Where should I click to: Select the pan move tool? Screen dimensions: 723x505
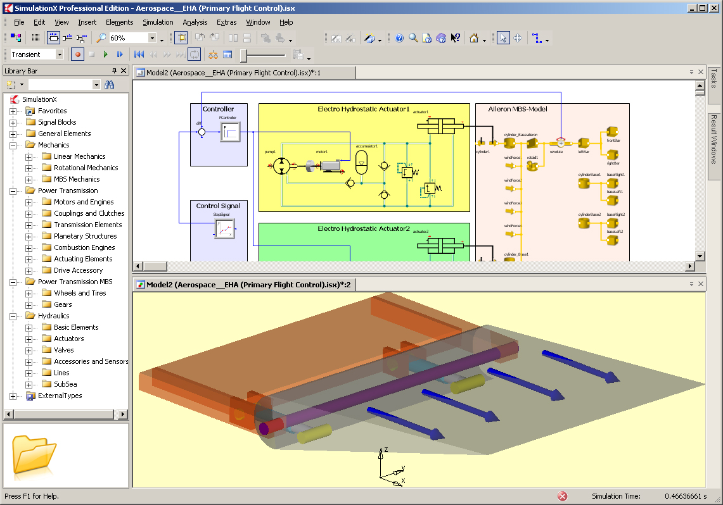click(x=517, y=38)
